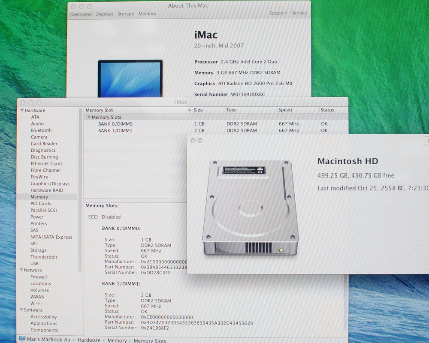Select Volumes under Network
Image resolution: width=429 pixels, height=343 pixels.
point(39,290)
